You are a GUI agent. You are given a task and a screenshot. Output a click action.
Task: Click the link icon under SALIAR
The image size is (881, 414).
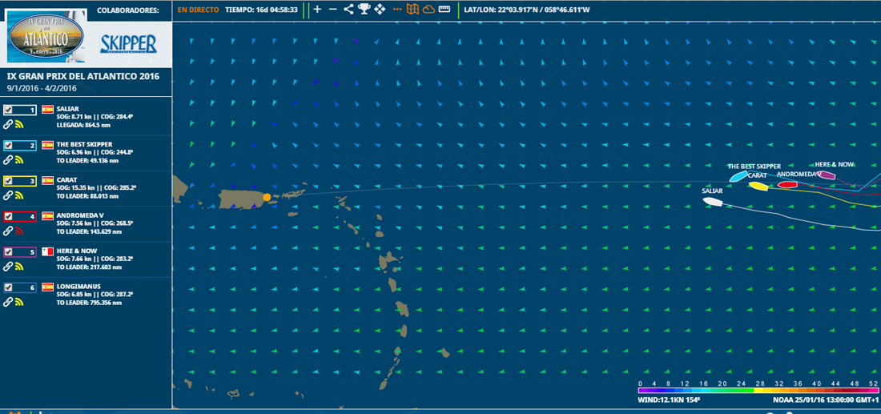8,125
